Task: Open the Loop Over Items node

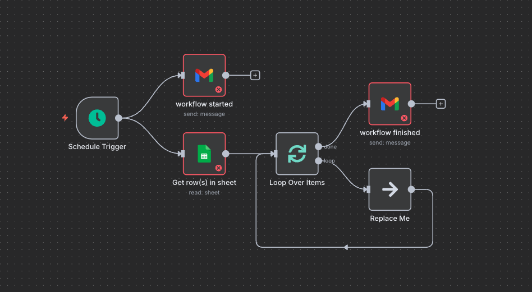Action: [297, 154]
